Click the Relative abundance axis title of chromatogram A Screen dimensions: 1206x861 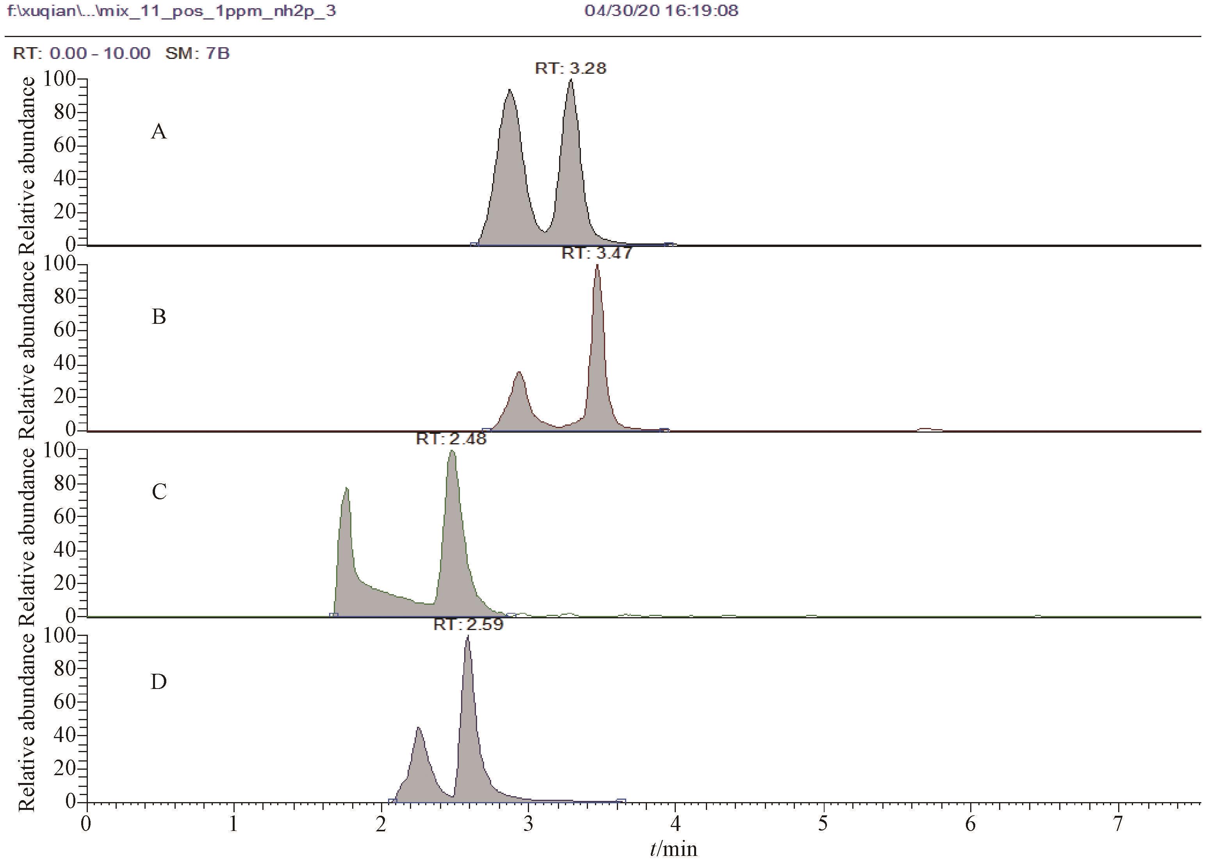tap(27, 165)
